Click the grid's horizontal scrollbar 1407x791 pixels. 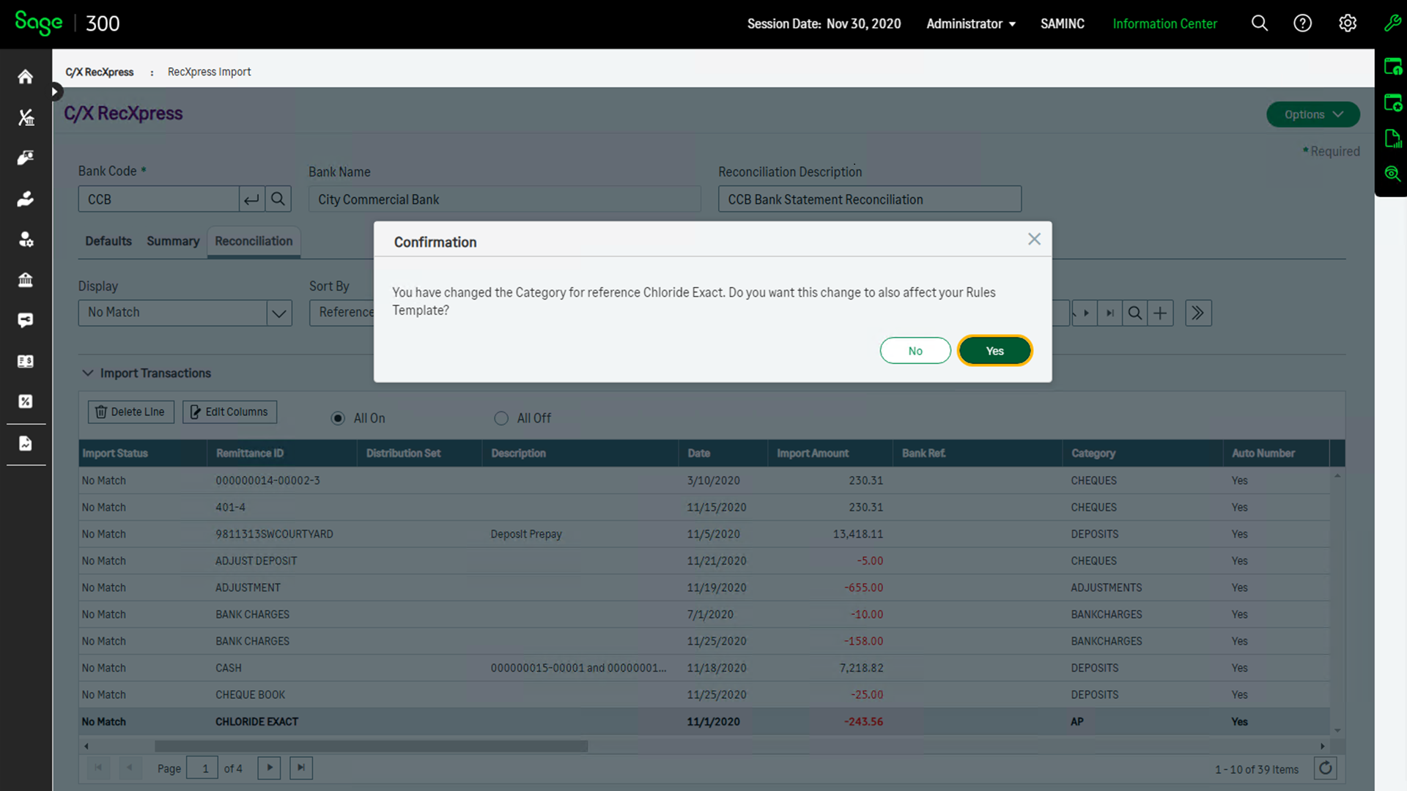(371, 746)
